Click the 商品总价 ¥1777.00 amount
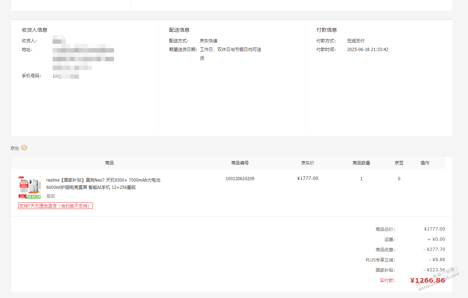Image resolution: width=468 pixels, height=298 pixels. 434,229
